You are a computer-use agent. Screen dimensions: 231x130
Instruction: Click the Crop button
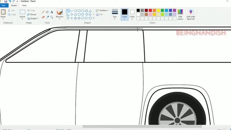31,10
